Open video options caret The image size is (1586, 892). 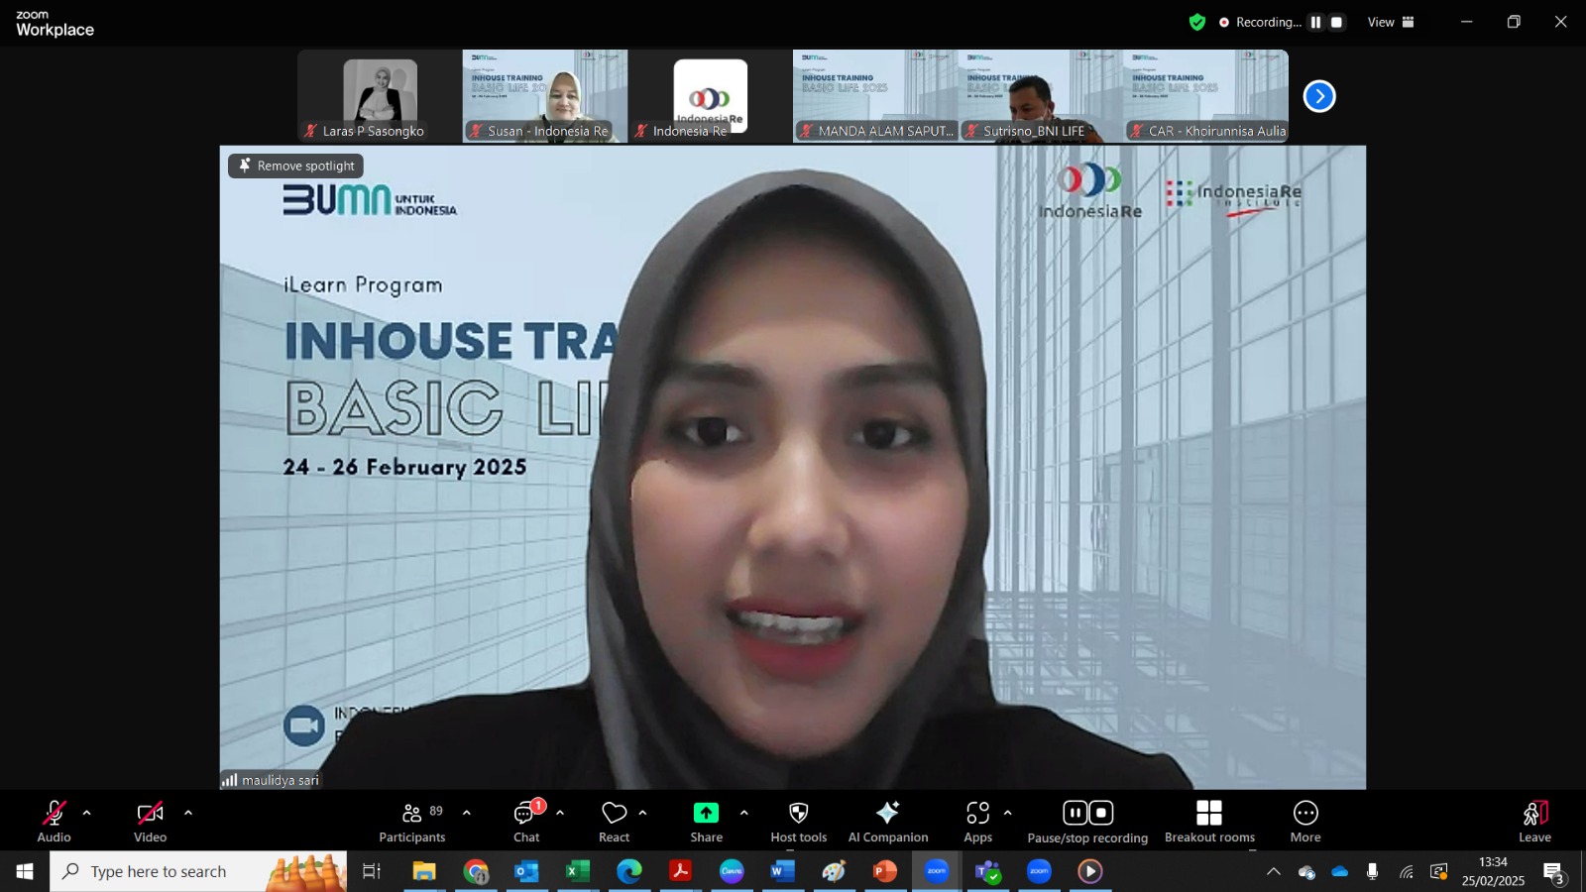pyautogui.click(x=187, y=813)
